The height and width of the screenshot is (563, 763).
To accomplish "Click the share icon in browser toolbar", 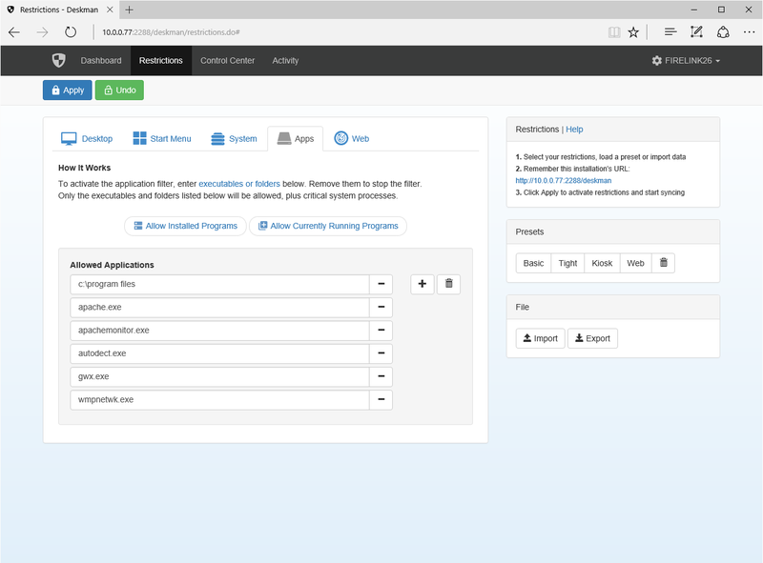I will click(723, 32).
